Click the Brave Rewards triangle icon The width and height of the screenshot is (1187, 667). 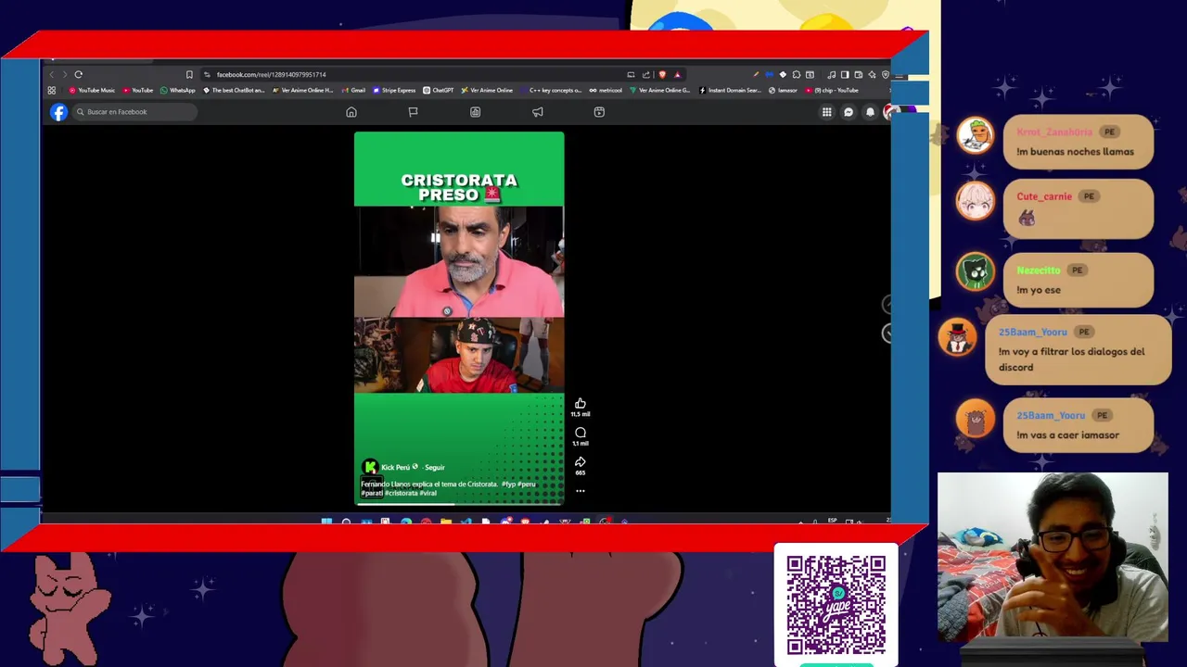[x=677, y=74]
